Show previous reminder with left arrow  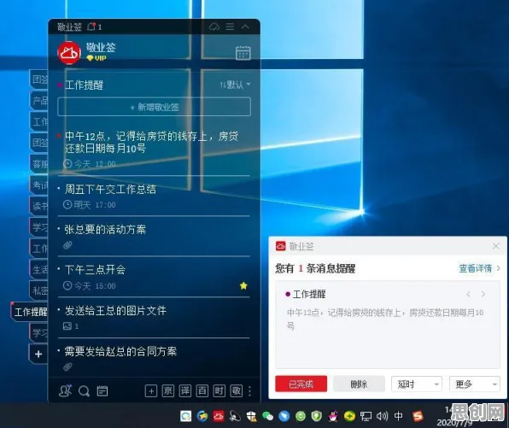coord(468,294)
